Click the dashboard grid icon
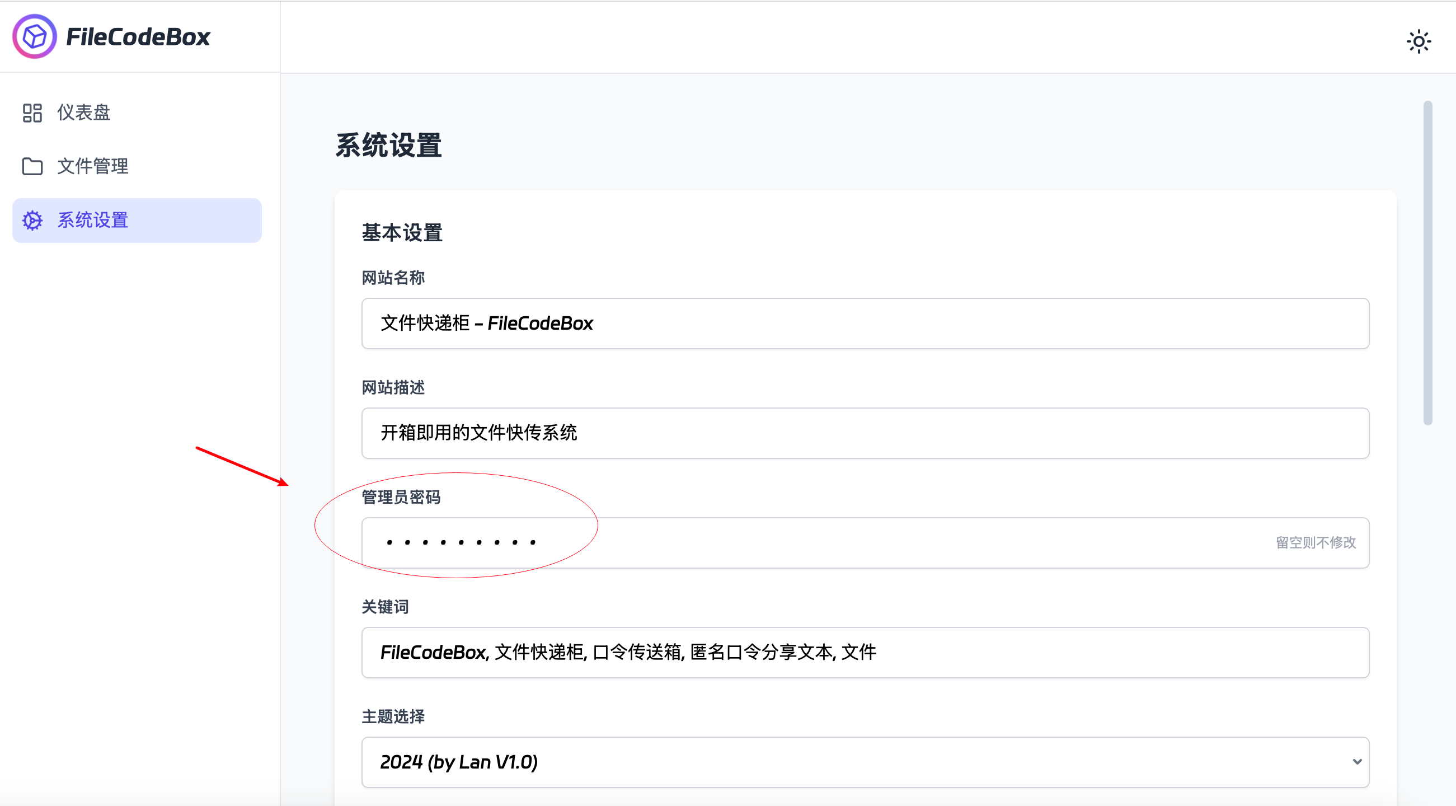This screenshot has height=806, width=1456. pos(32,113)
